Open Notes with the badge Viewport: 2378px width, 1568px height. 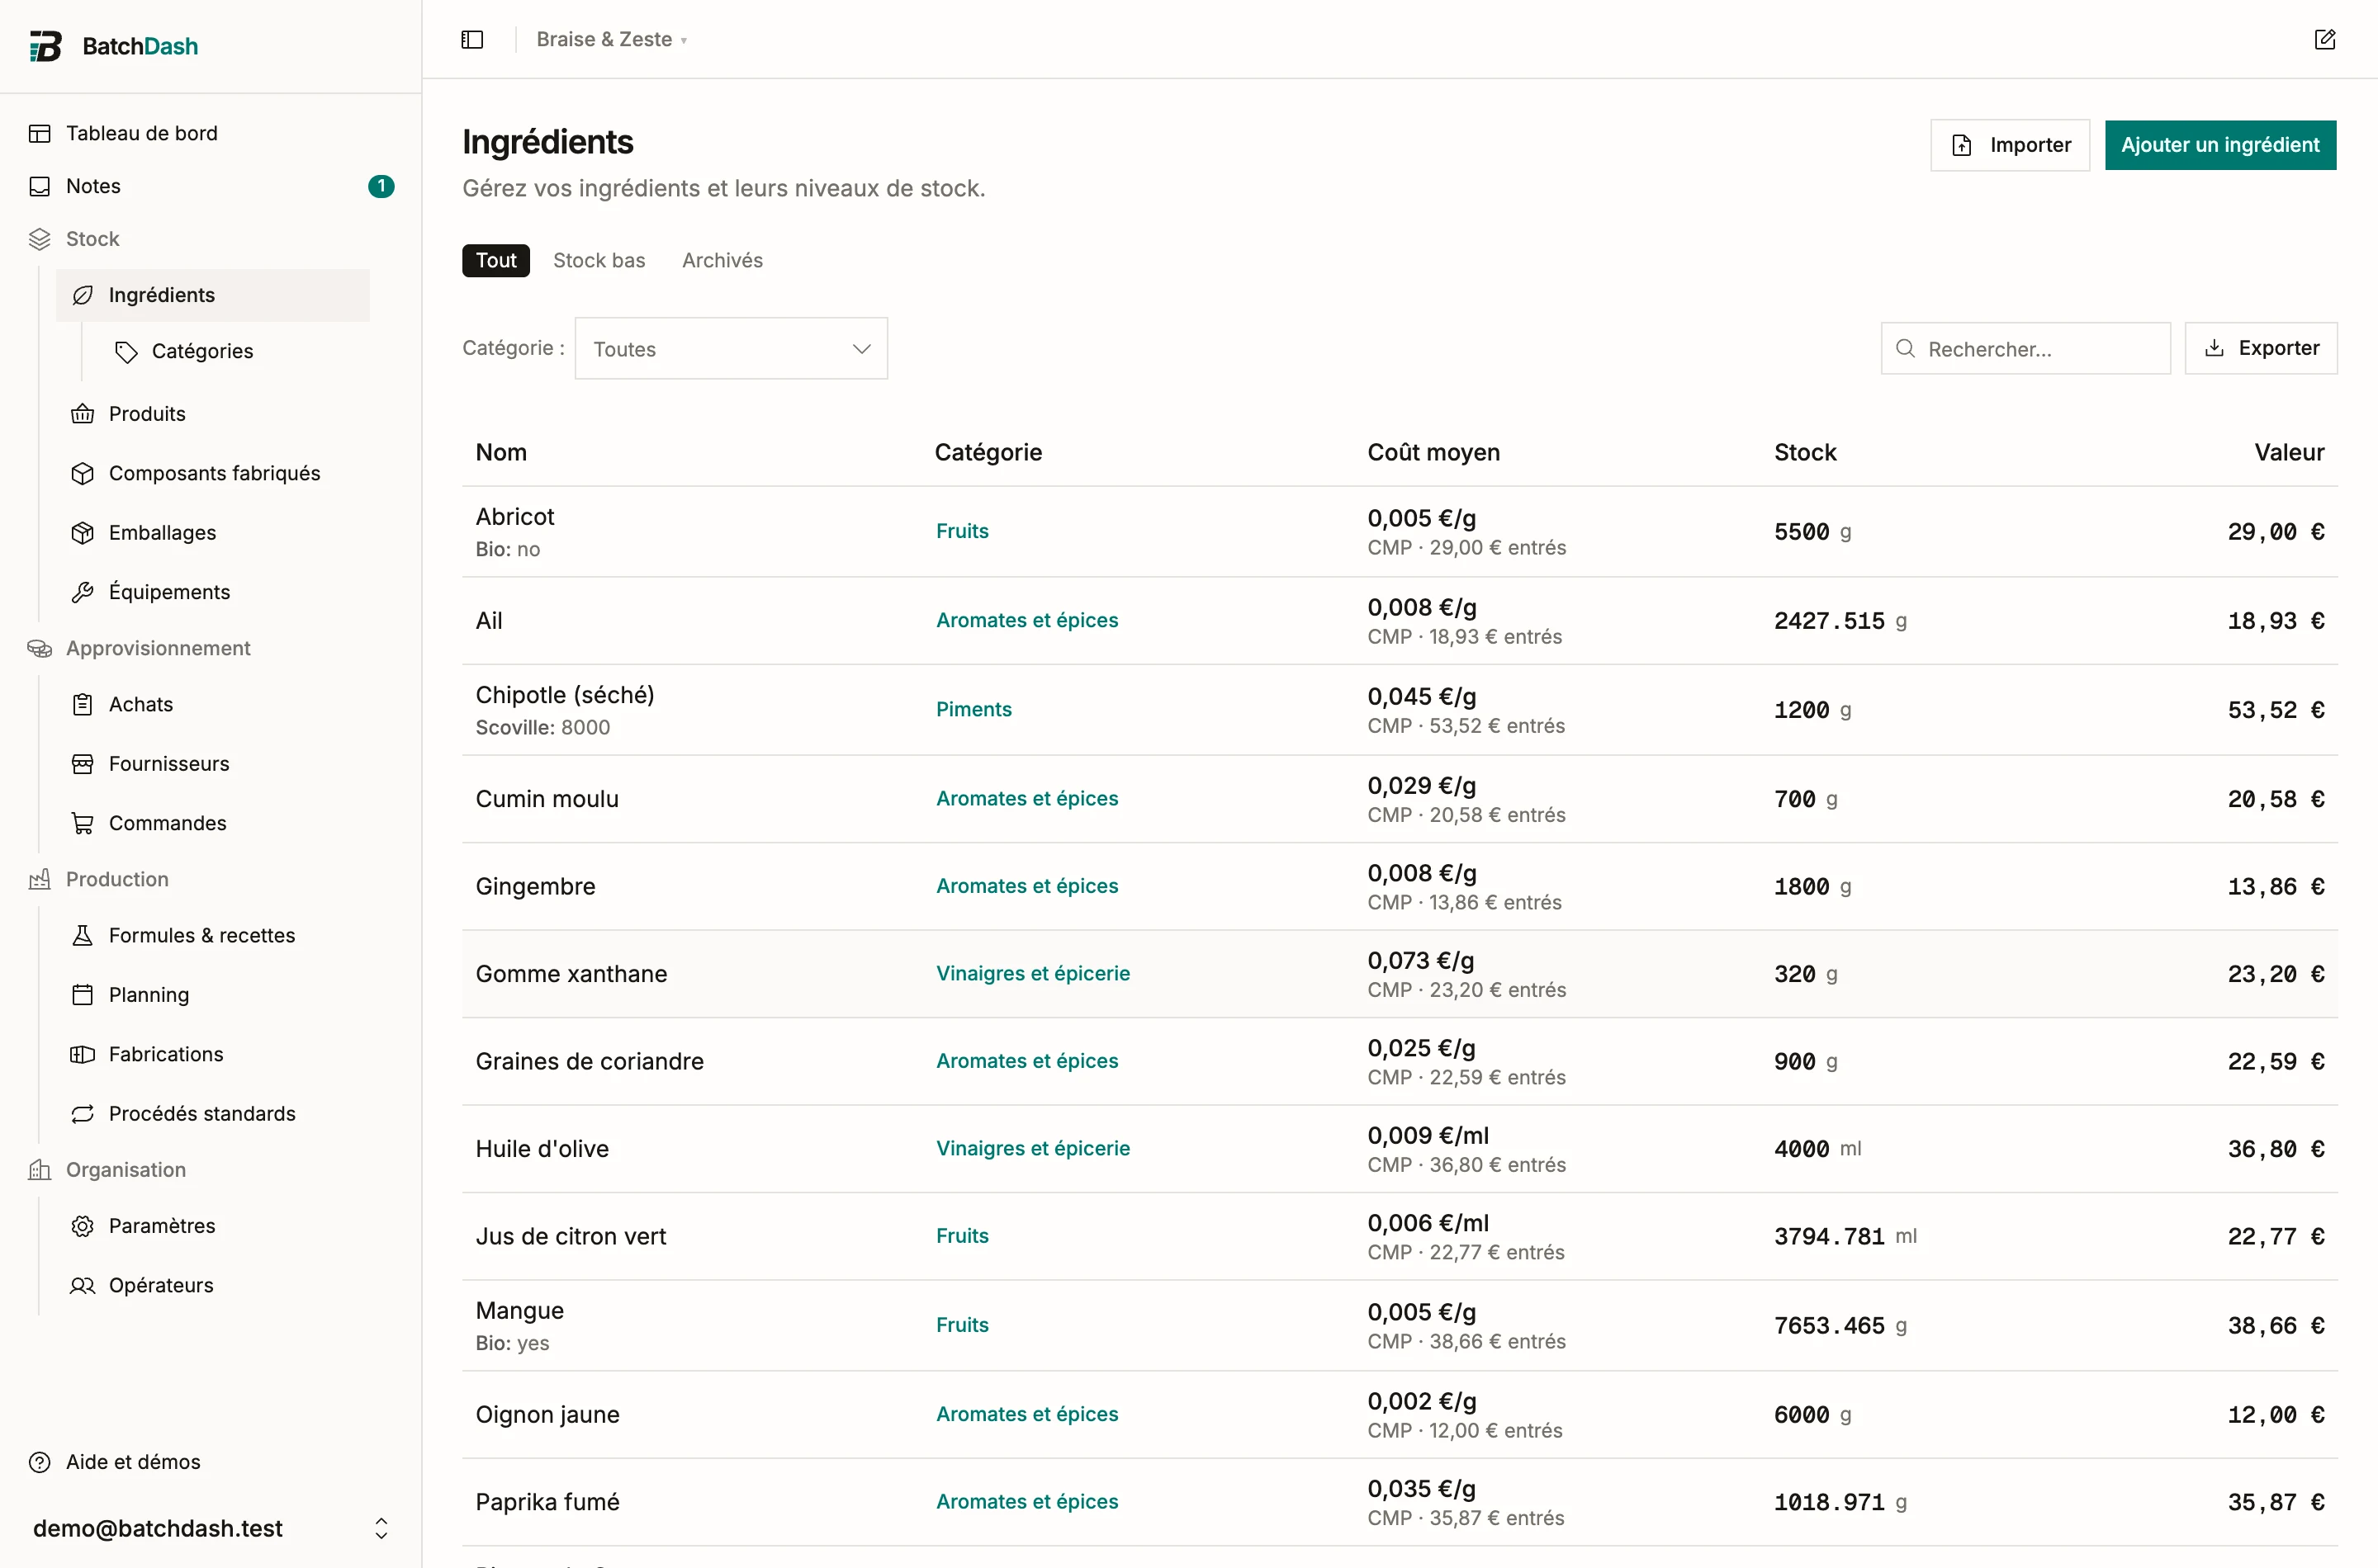pyautogui.click(x=211, y=186)
